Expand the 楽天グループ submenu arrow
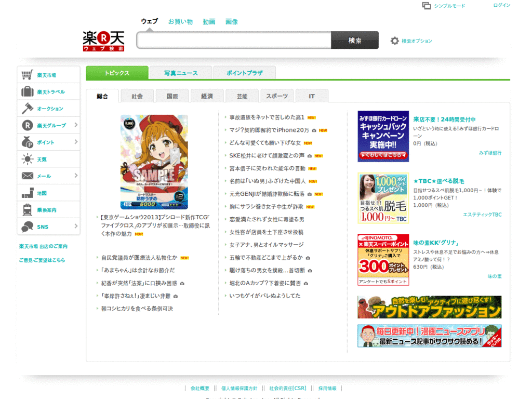Screen dimensions: 532x399 (76, 125)
